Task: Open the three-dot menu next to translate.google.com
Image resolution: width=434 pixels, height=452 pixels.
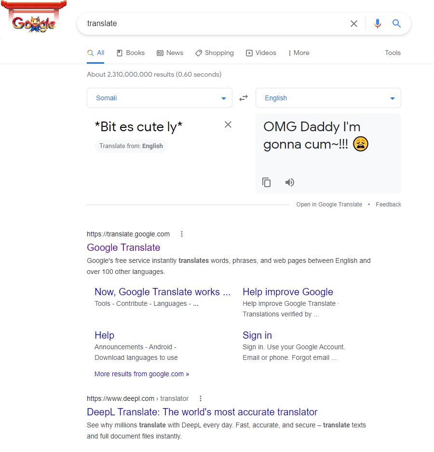Action: [182, 234]
